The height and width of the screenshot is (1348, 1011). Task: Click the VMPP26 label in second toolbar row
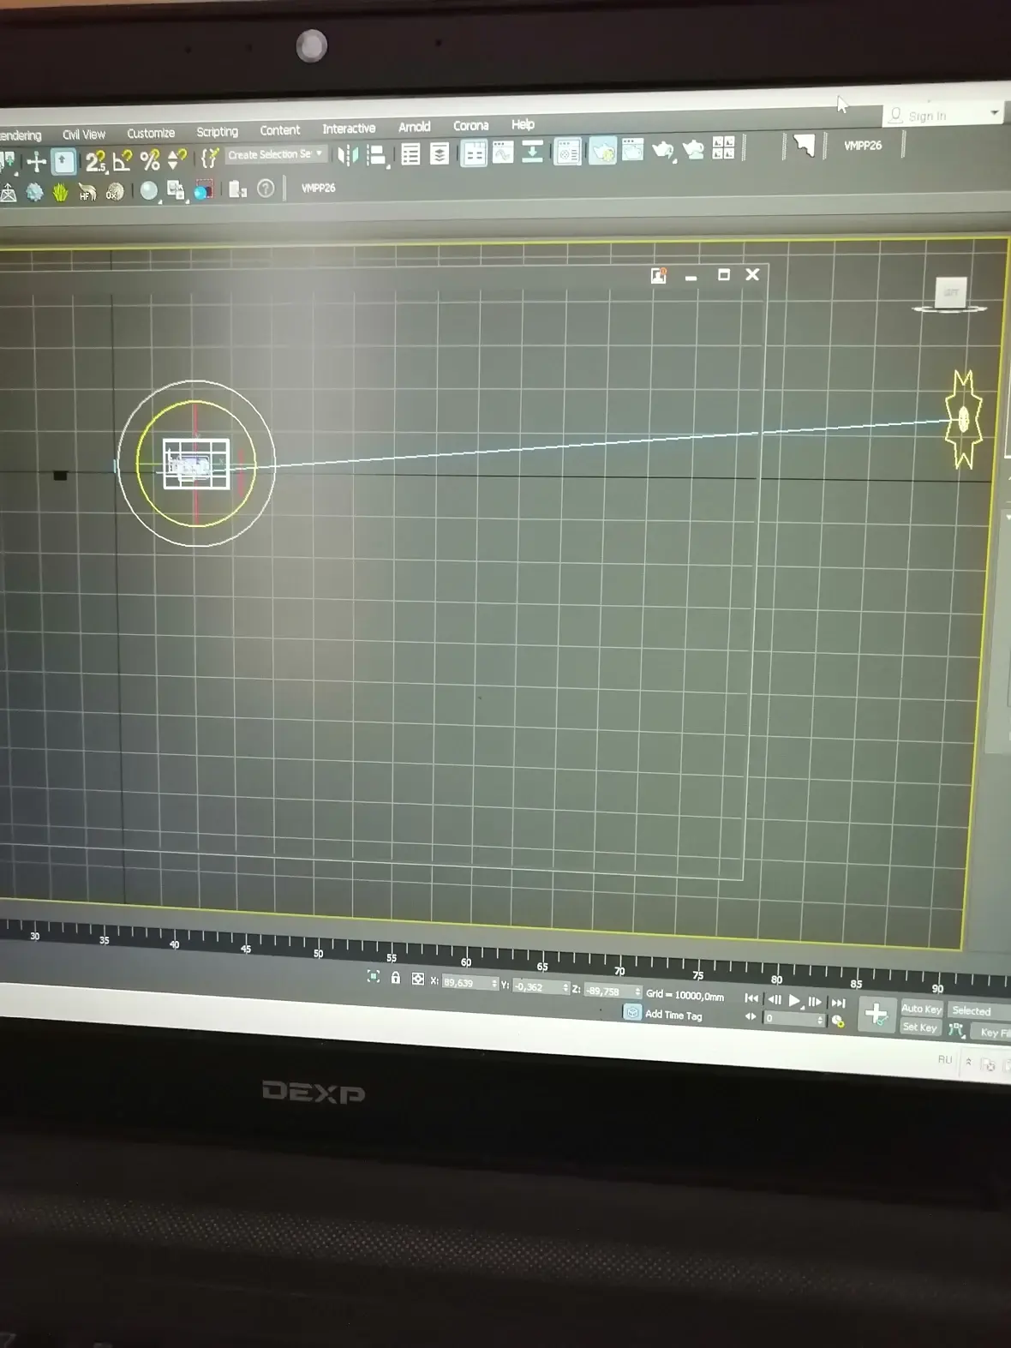pyautogui.click(x=318, y=188)
